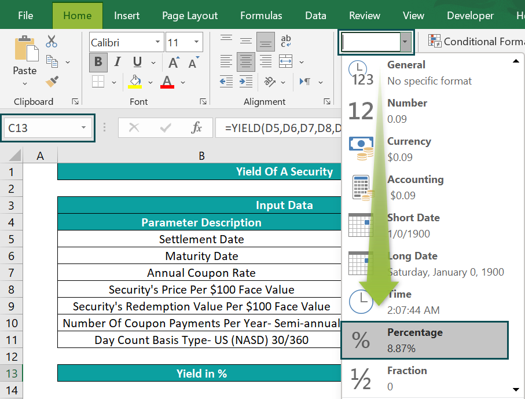
Task: Select the Format Painter brush
Action: coord(52,81)
